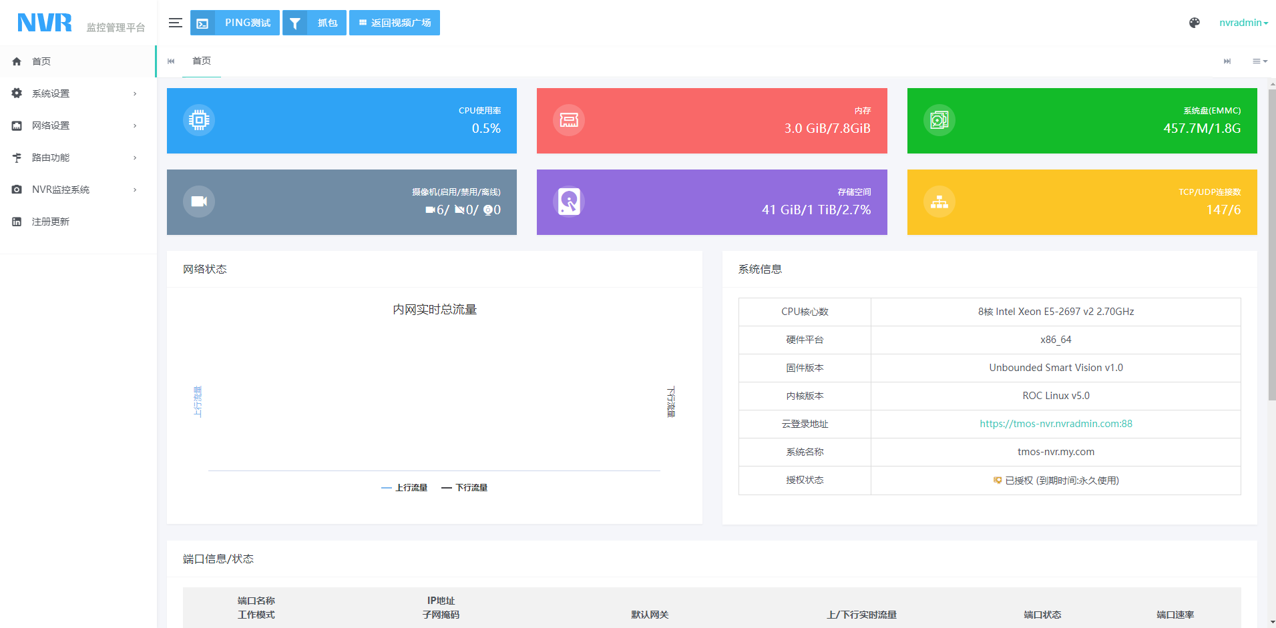Click the storage space hard drive icon
This screenshot has height=628, width=1276.
[569, 202]
